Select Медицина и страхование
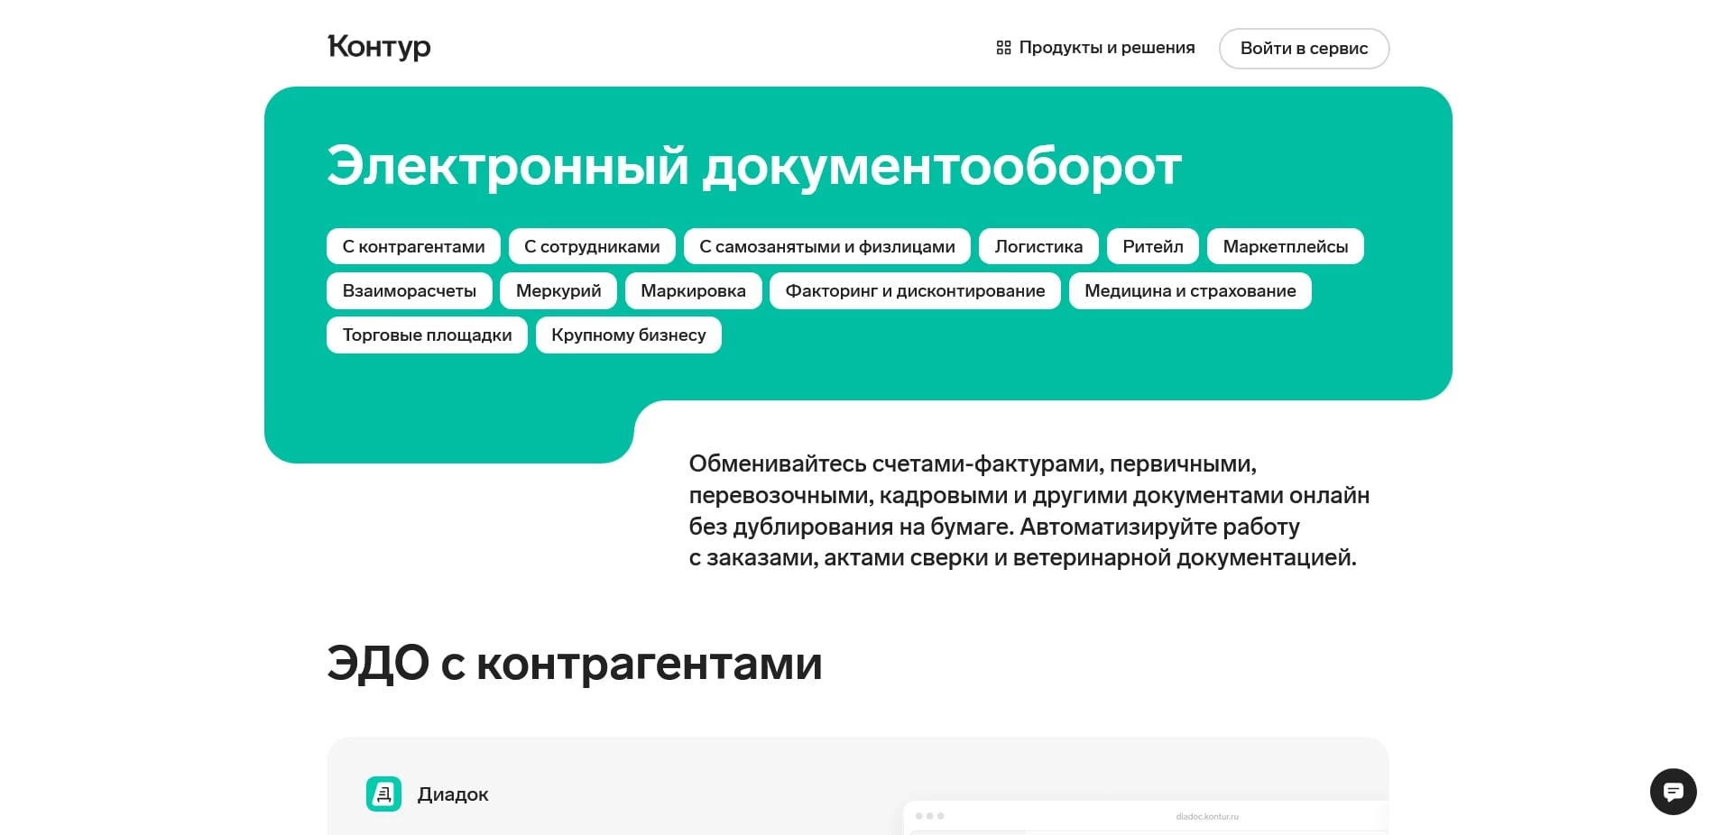Image resolution: width=1716 pixels, height=835 pixels. click(x=1189, y=290)
